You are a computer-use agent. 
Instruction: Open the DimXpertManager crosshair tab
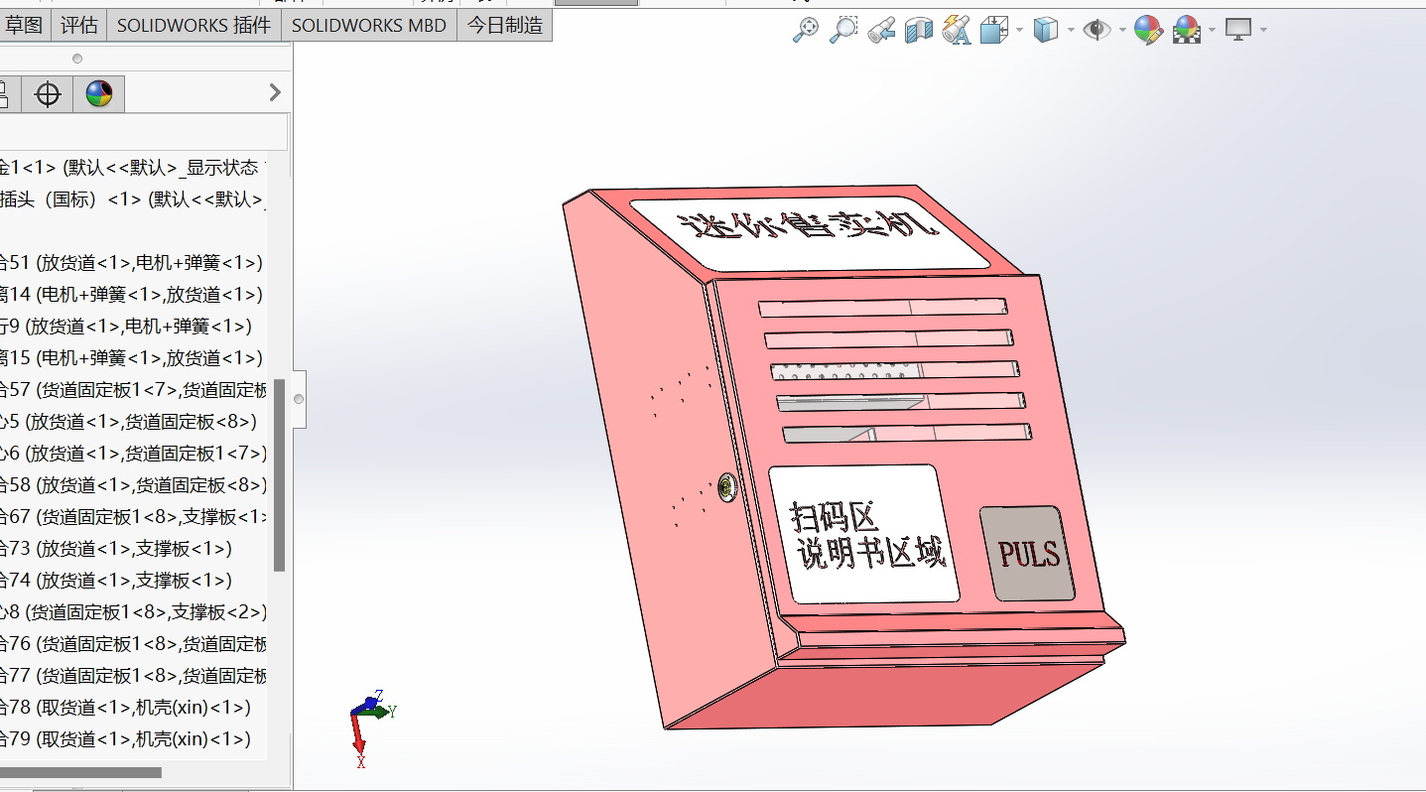tap(48, 94)
